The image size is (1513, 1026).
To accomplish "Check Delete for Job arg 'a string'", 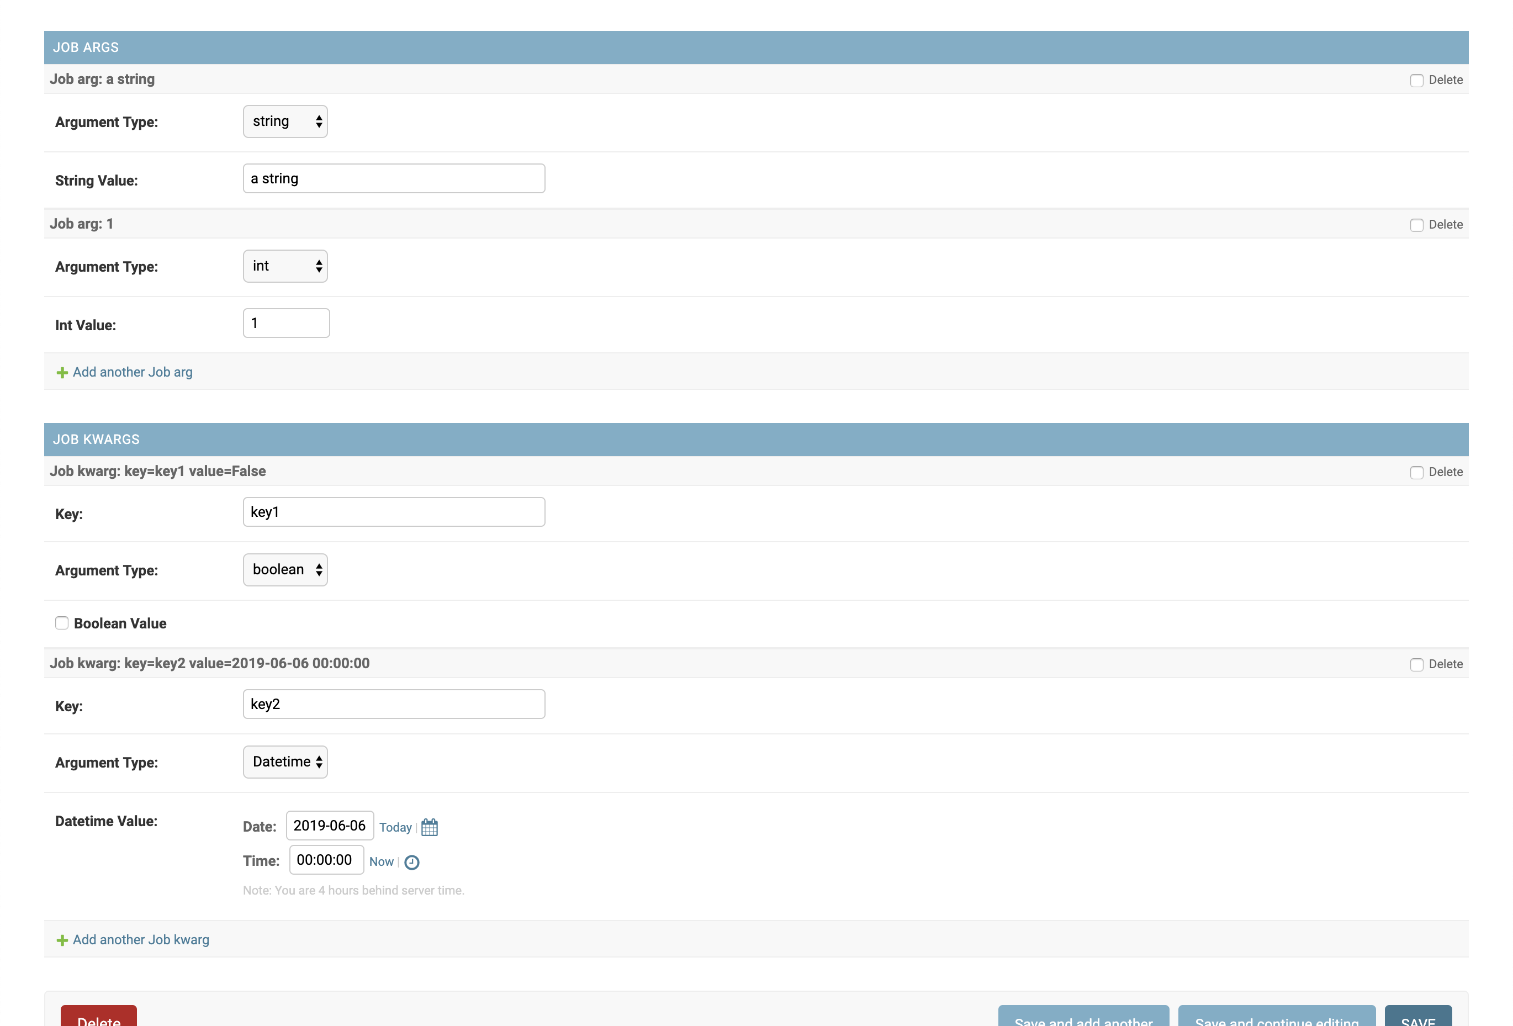I will [x=1416, y=80].
